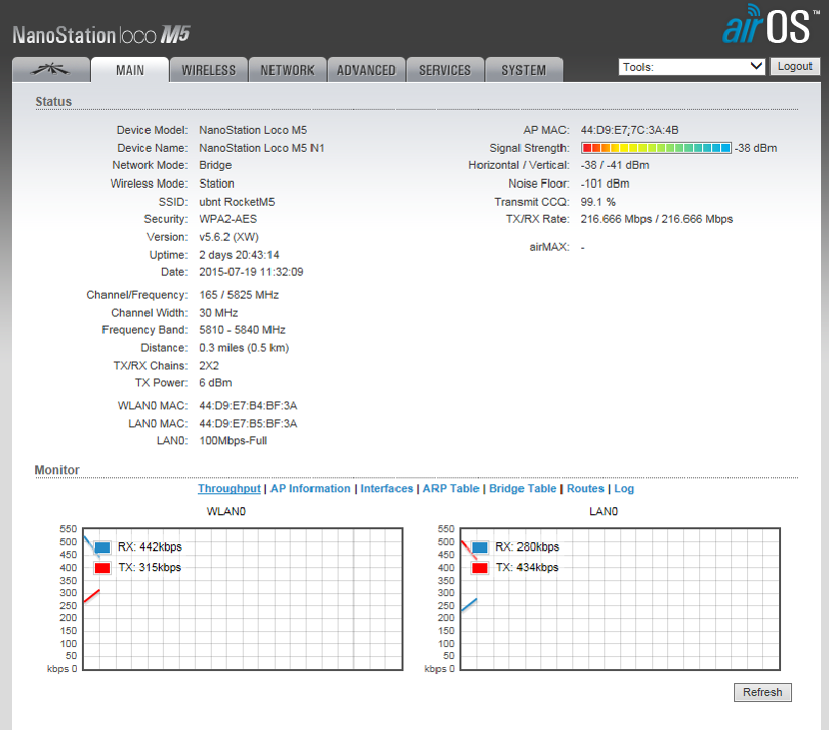829x730 pixels.
Task: Click the Distance value 0.3 miles (0.5 km)
Action: pyautogui.click(x=244, y=348)
